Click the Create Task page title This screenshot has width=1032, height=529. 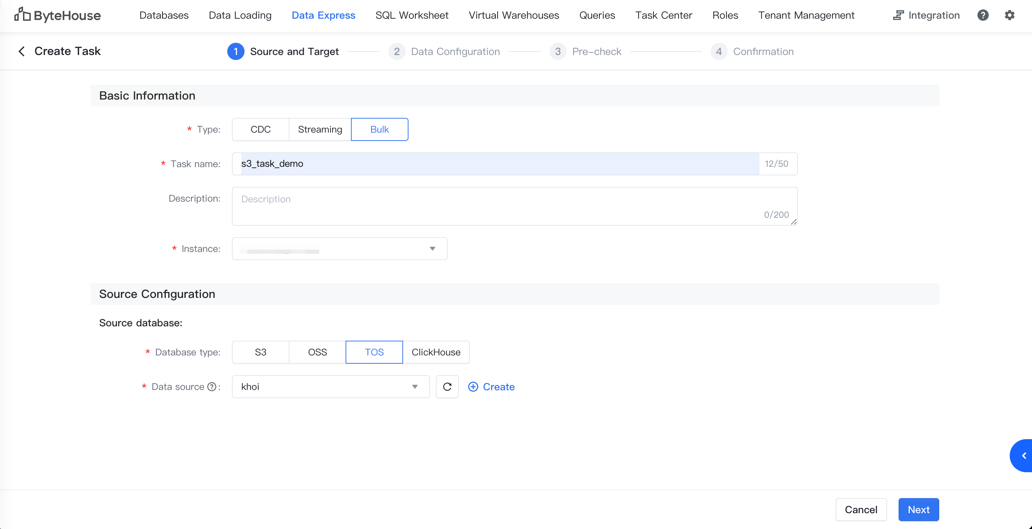67,51
